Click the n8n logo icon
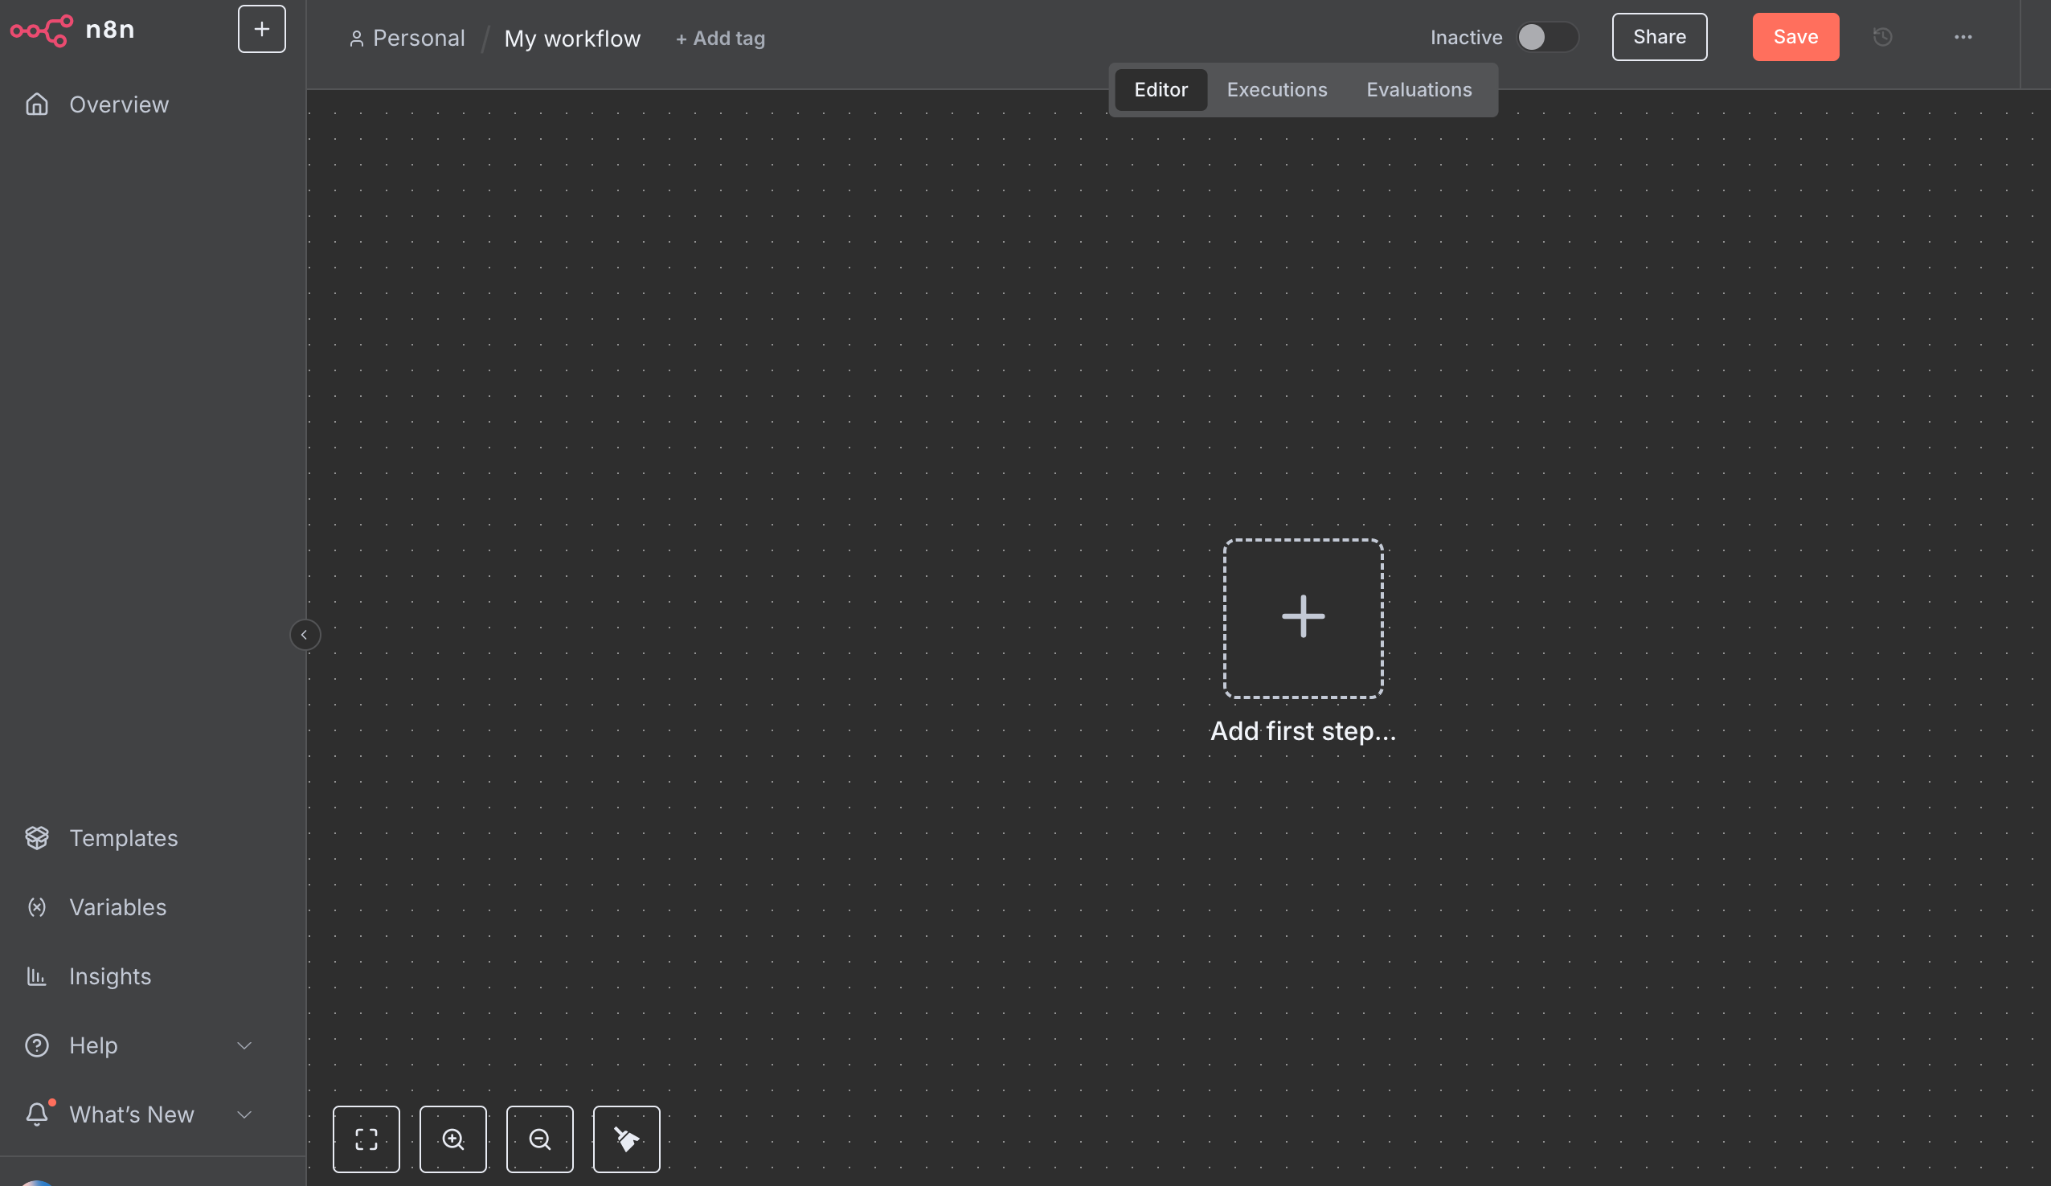 point(42,30)
